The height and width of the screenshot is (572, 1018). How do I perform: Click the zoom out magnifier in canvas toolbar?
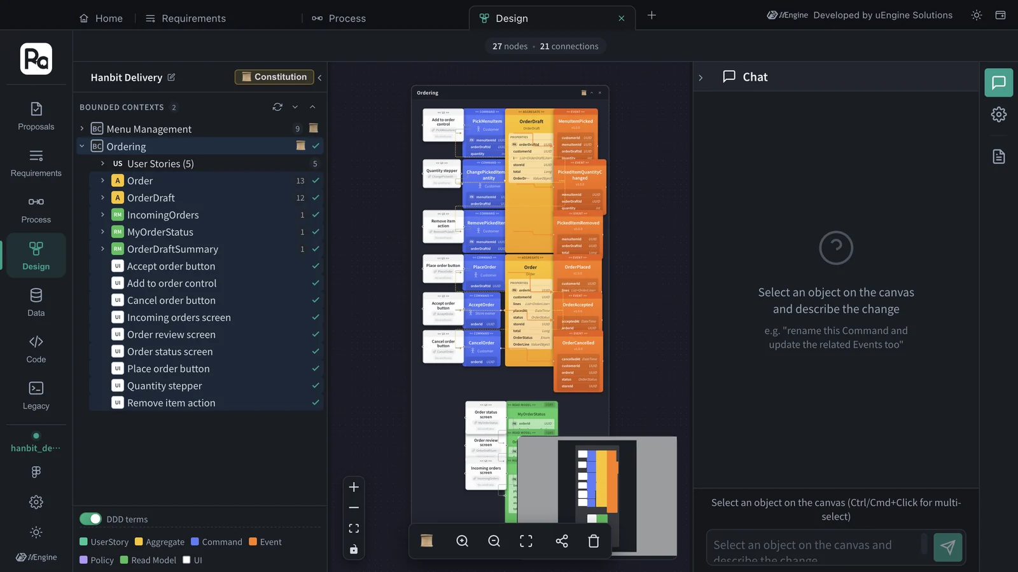pyautogui.click(x=494, y=541)
